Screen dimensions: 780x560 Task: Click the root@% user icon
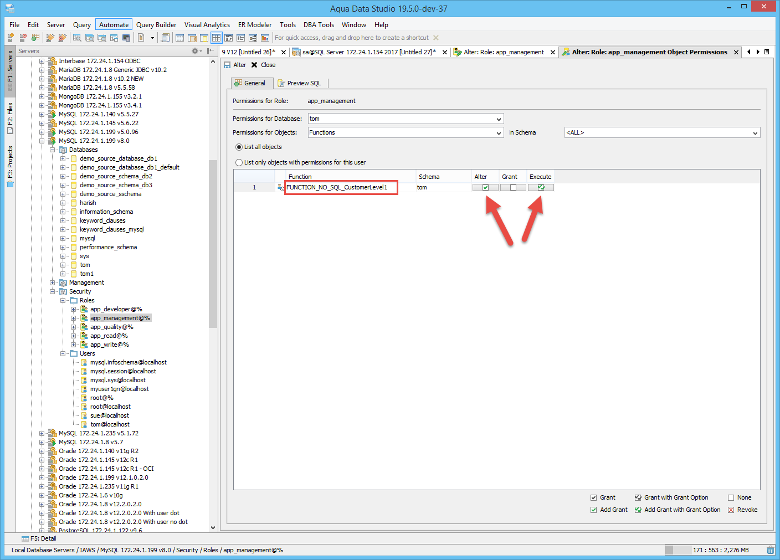coord(84,398)
